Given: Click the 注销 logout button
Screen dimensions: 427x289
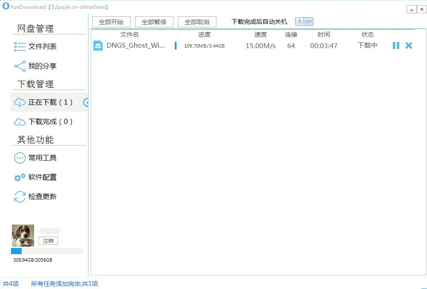Looking at the screenshot, I should 48,240.
